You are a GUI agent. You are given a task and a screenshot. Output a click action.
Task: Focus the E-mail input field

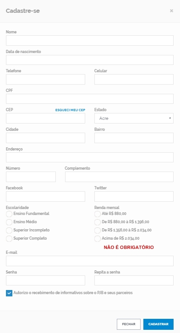(90, 261)
